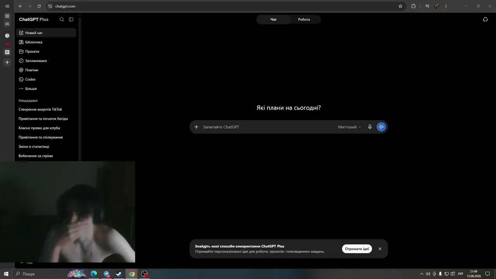Click the chatgpt.com address bar

coord(225,6)
